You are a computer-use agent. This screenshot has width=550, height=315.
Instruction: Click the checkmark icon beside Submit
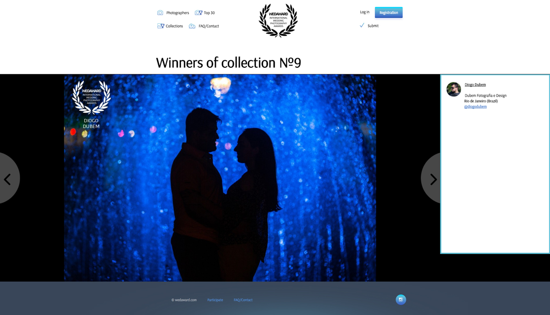click(362, 26)
